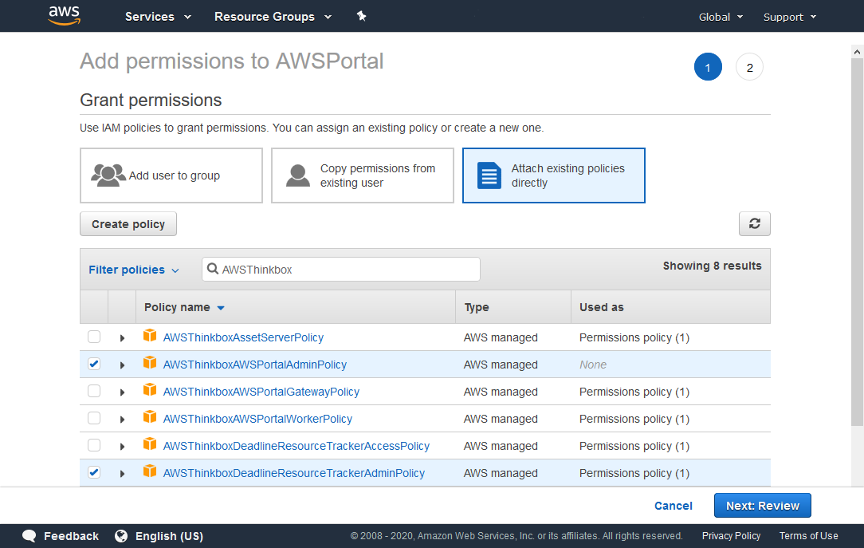Check the AWSThinkboxAssetServerPolicy checkbox
Viewport: 864px width, 548px height.
pos(94,337)
